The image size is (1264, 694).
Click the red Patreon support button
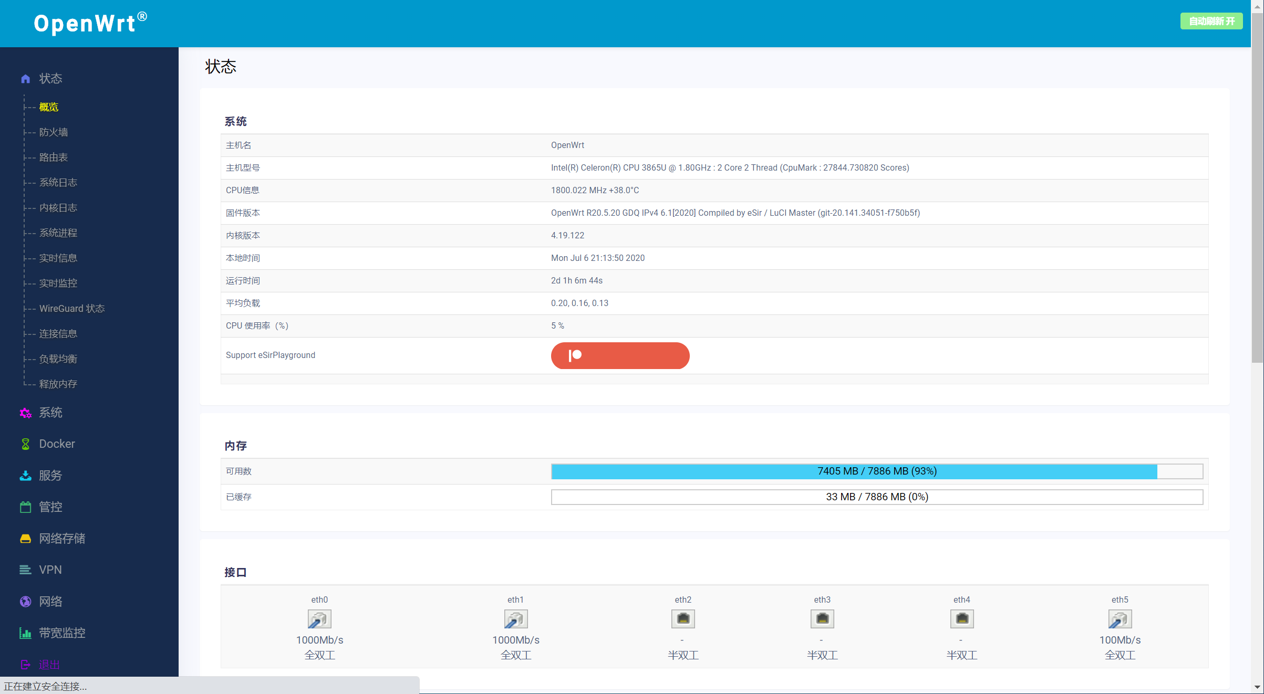click(620, 355)
